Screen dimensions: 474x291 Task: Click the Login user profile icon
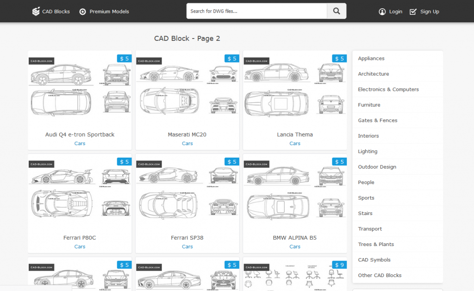[x=382, y=12]
